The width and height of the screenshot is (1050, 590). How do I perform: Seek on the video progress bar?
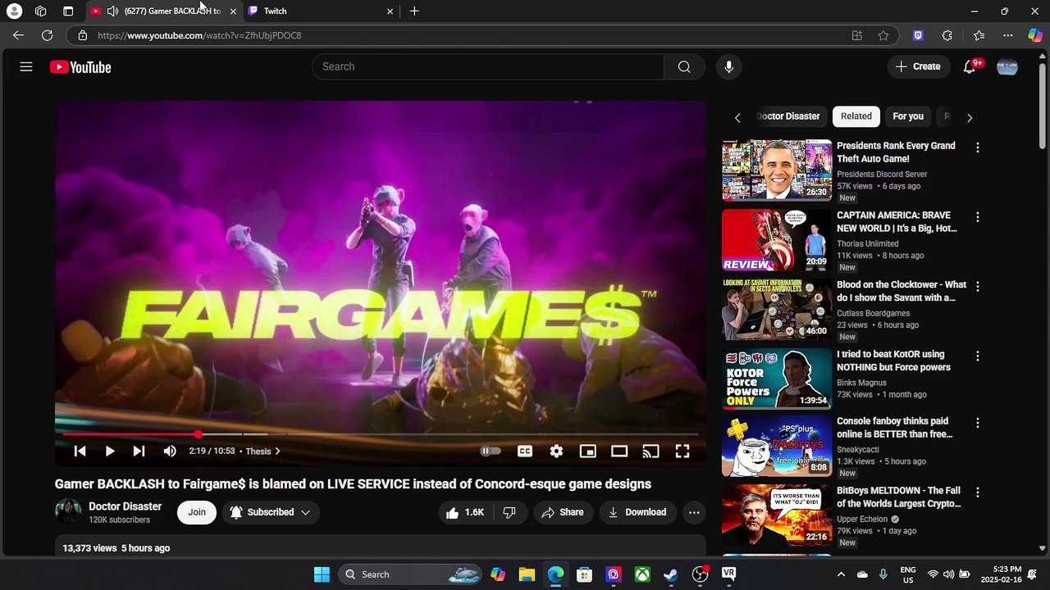381,434
